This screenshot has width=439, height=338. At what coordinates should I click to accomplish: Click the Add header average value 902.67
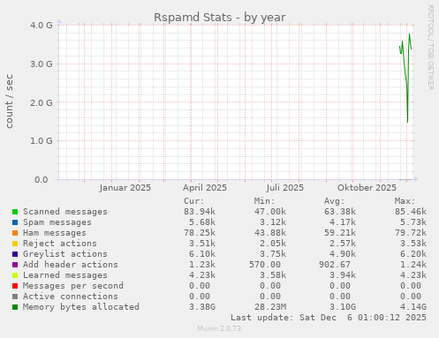(335, 265)
